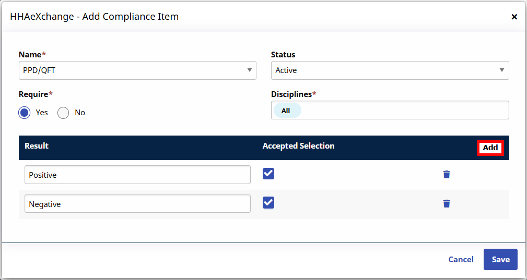
Task: Click into the Positive result field
Action: [137, 175]
